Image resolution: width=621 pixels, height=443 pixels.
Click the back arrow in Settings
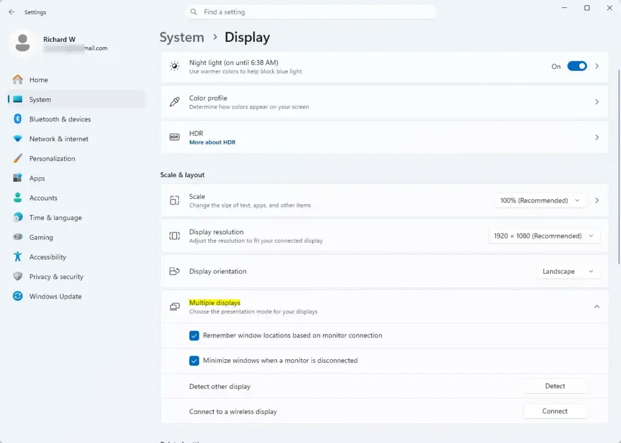coord(12,12)
